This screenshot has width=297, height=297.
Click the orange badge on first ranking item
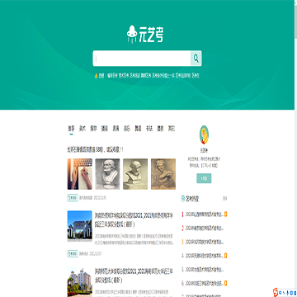[226, 214]
